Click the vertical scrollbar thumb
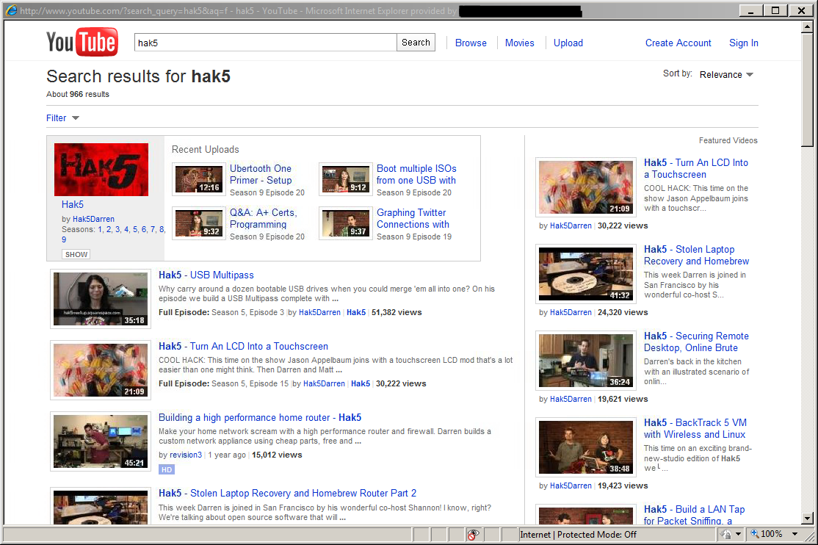 point(807,90)
